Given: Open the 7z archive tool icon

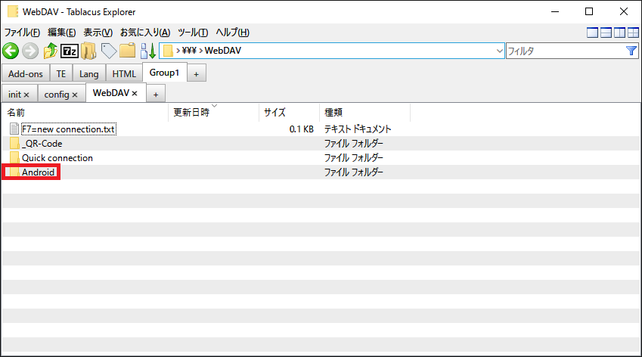Looking at the screenshot, I should tap(70, 51).
